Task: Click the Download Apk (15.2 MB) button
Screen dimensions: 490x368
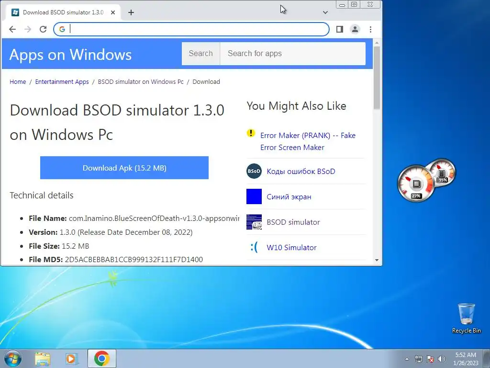Action: coord(124,168)
